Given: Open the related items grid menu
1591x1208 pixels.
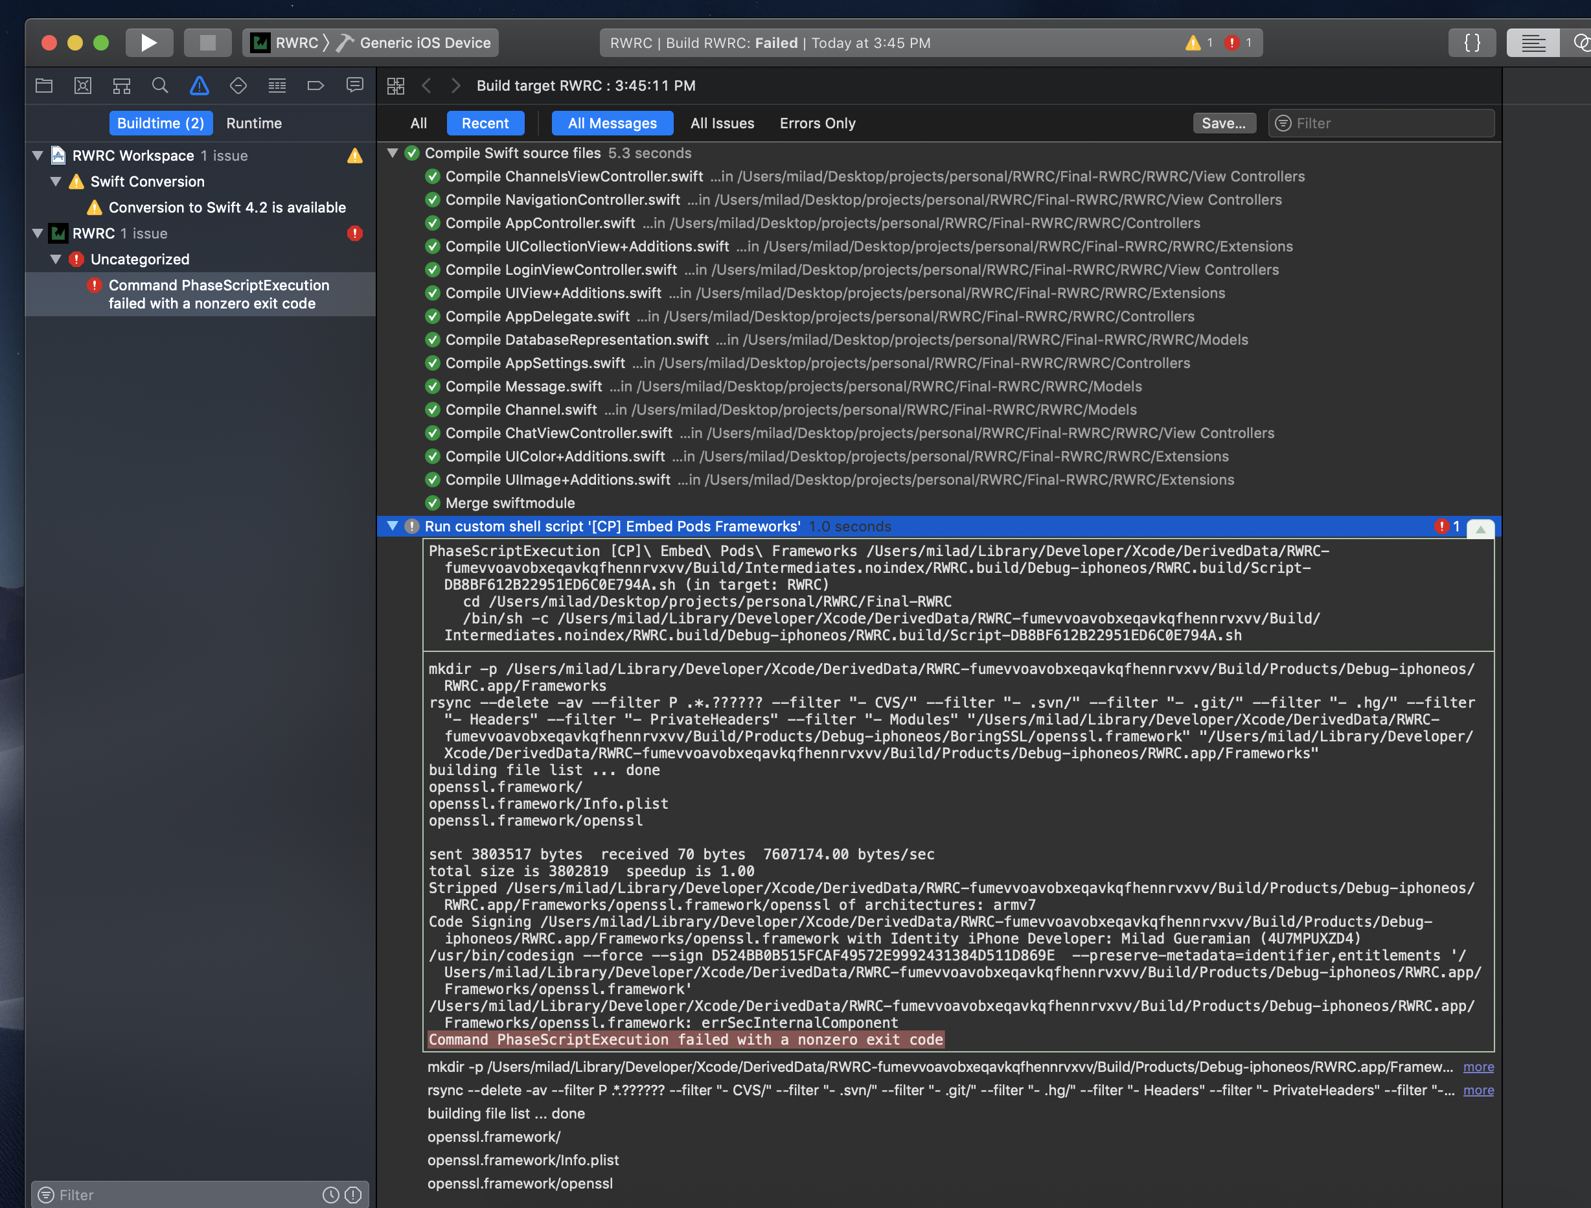Looking at the screenshot, I should click(396, 86).
